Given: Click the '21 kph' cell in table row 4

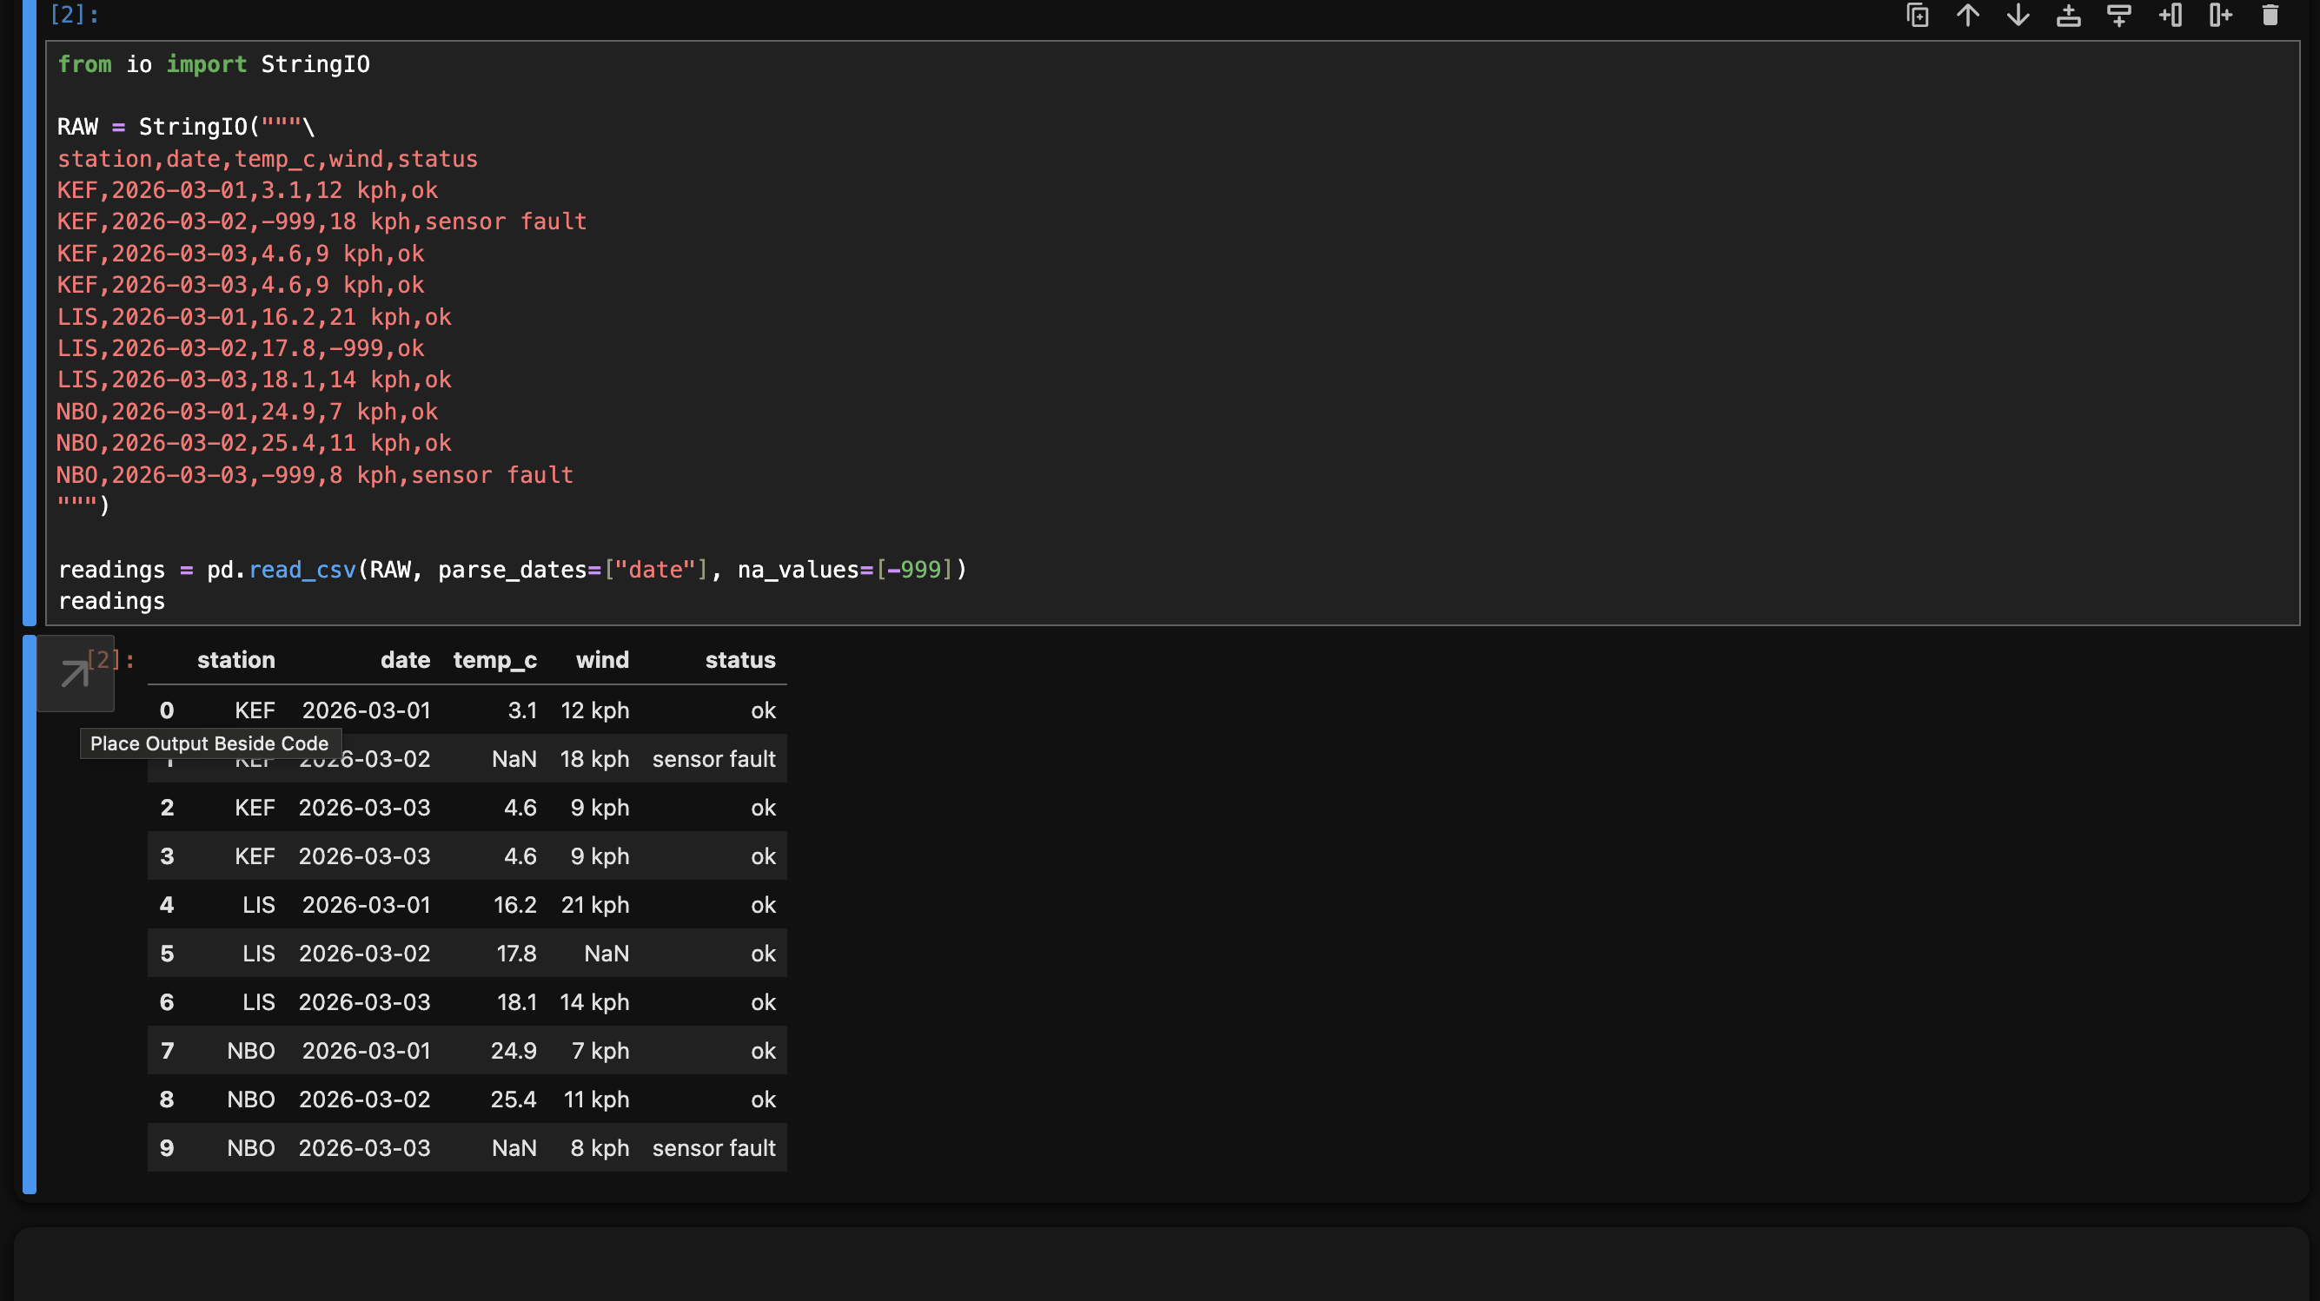Looking at the screenshot, I should pyautogui.click(x=594, y=905).
